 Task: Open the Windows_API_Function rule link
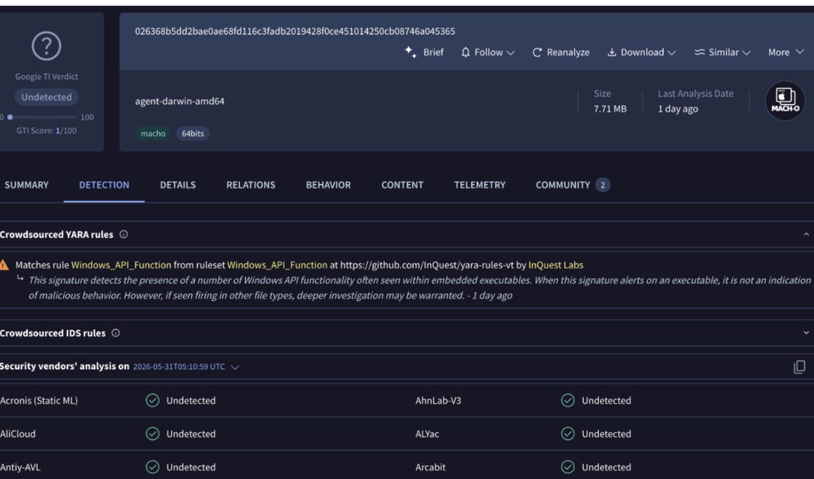[121, 265]
